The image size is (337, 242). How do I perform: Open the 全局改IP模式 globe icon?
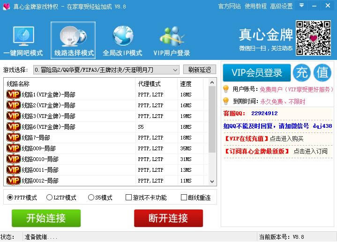click(123, 36)
